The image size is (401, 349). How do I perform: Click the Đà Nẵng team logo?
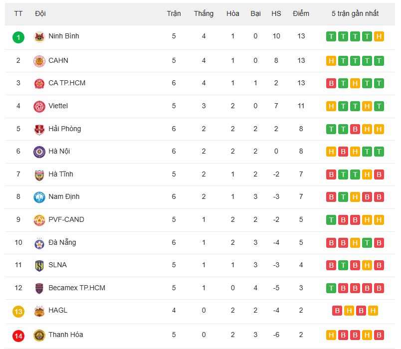tap(39, 243)
